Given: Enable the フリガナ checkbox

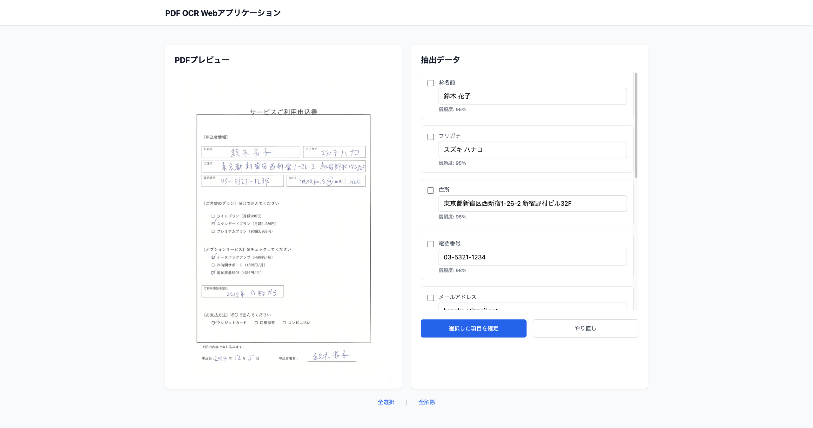Looking at the screenshot, I should pyautogui.click(x=431, y=137).
